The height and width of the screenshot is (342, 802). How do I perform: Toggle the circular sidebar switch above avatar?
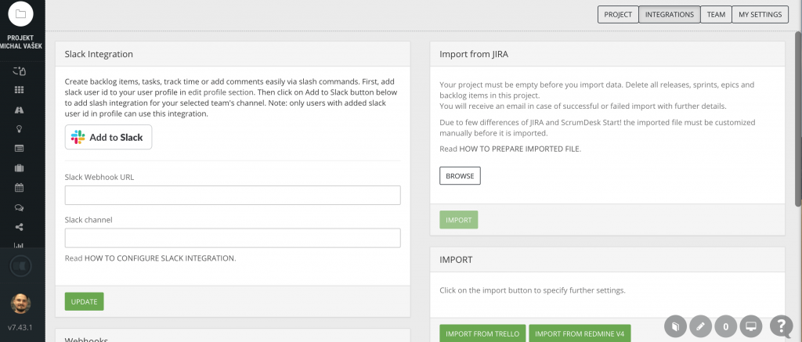pos(21,266)
